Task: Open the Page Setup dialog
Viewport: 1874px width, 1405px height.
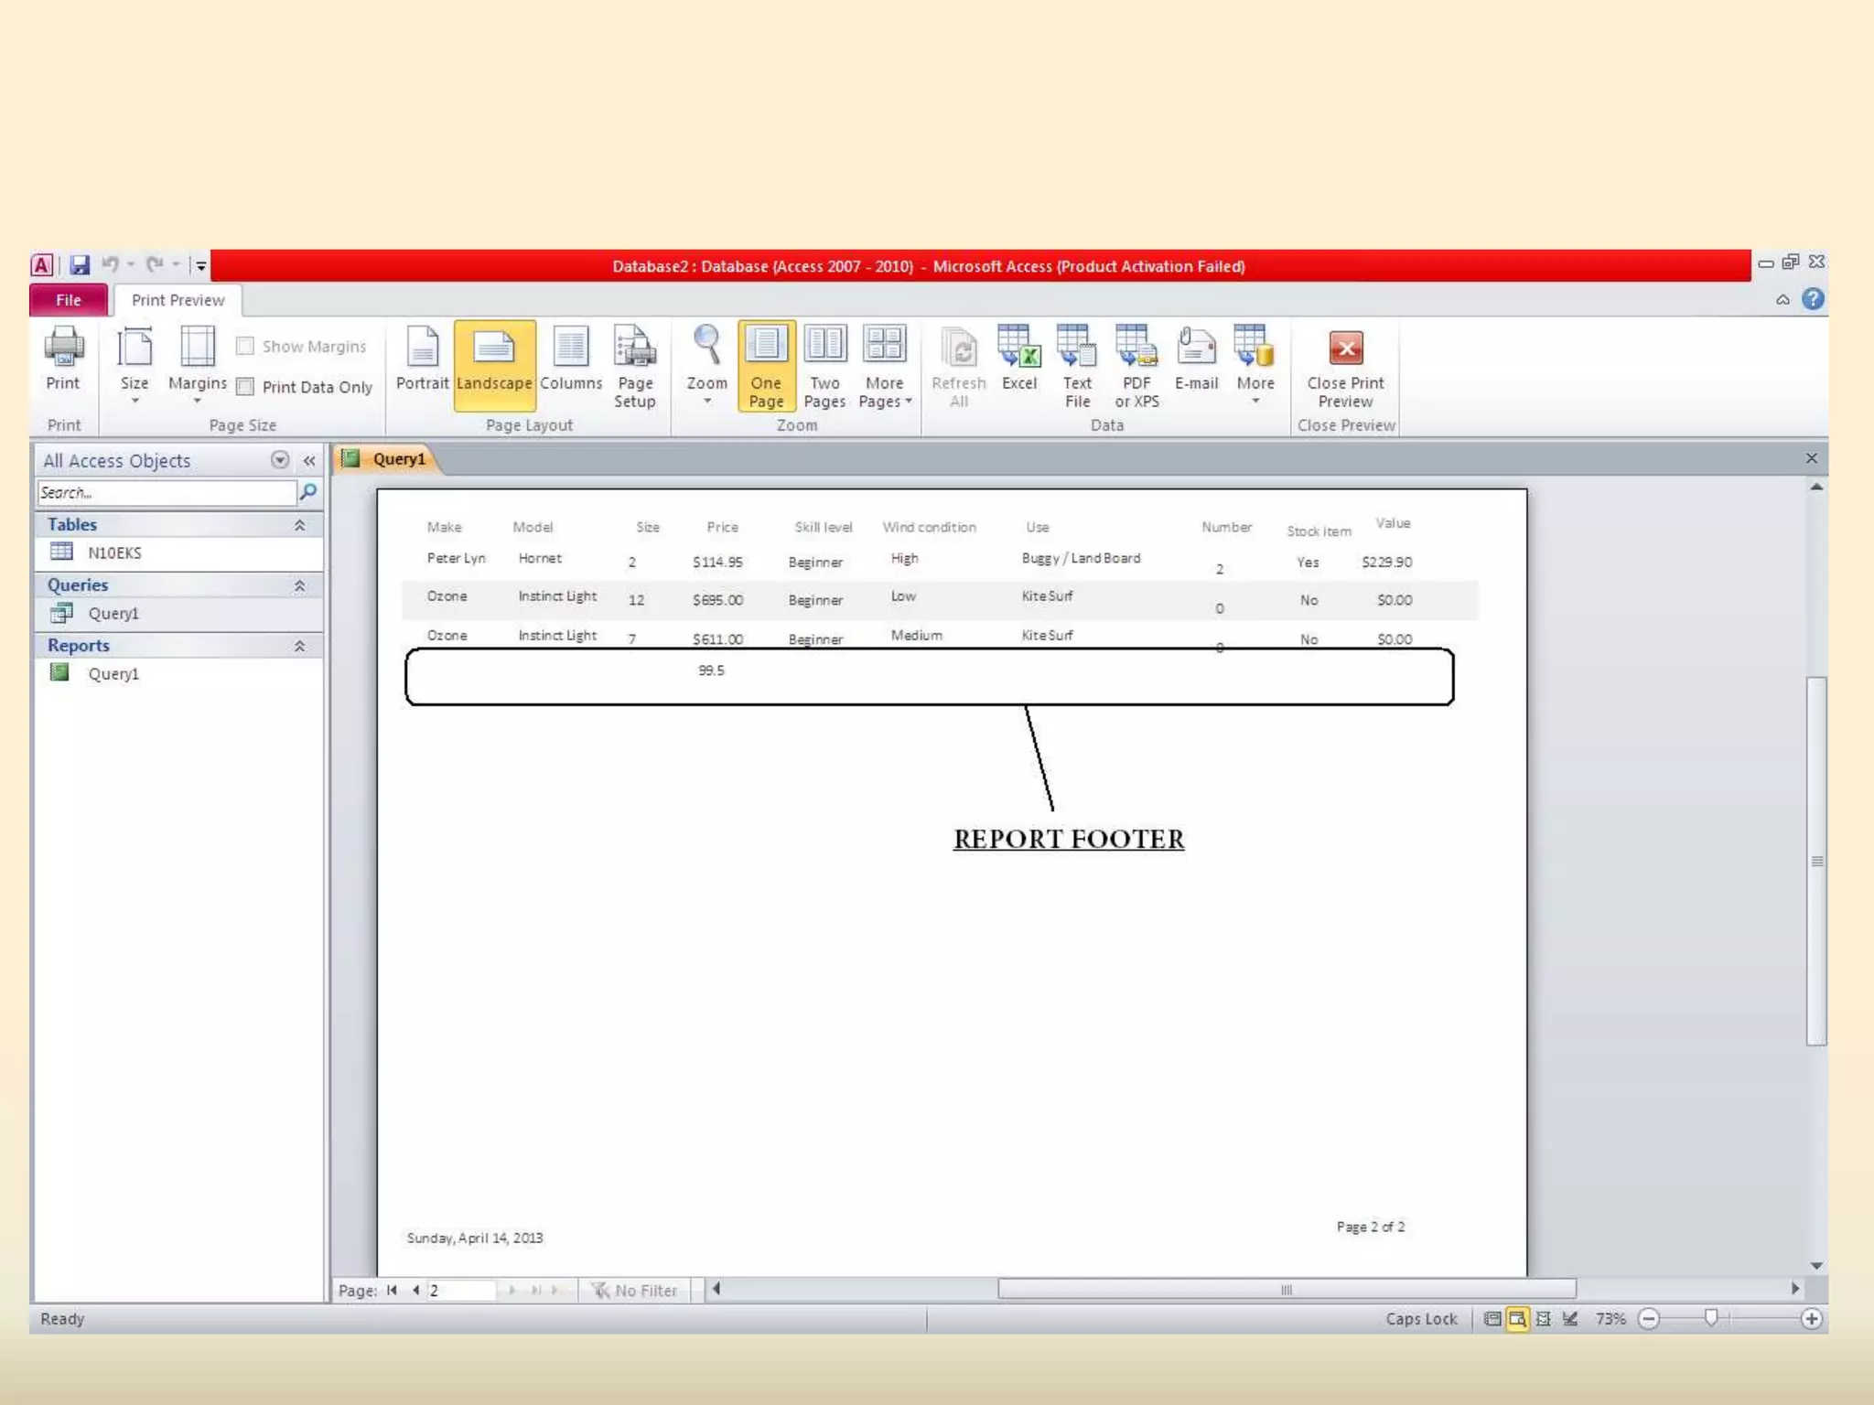Action: pyautogui.click(x=634, y=366)
